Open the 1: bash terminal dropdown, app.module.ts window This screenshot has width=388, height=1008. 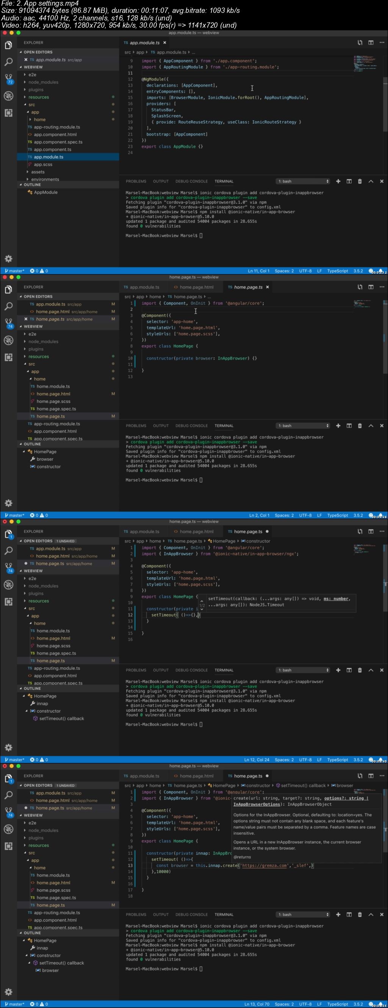coord(303,181)
